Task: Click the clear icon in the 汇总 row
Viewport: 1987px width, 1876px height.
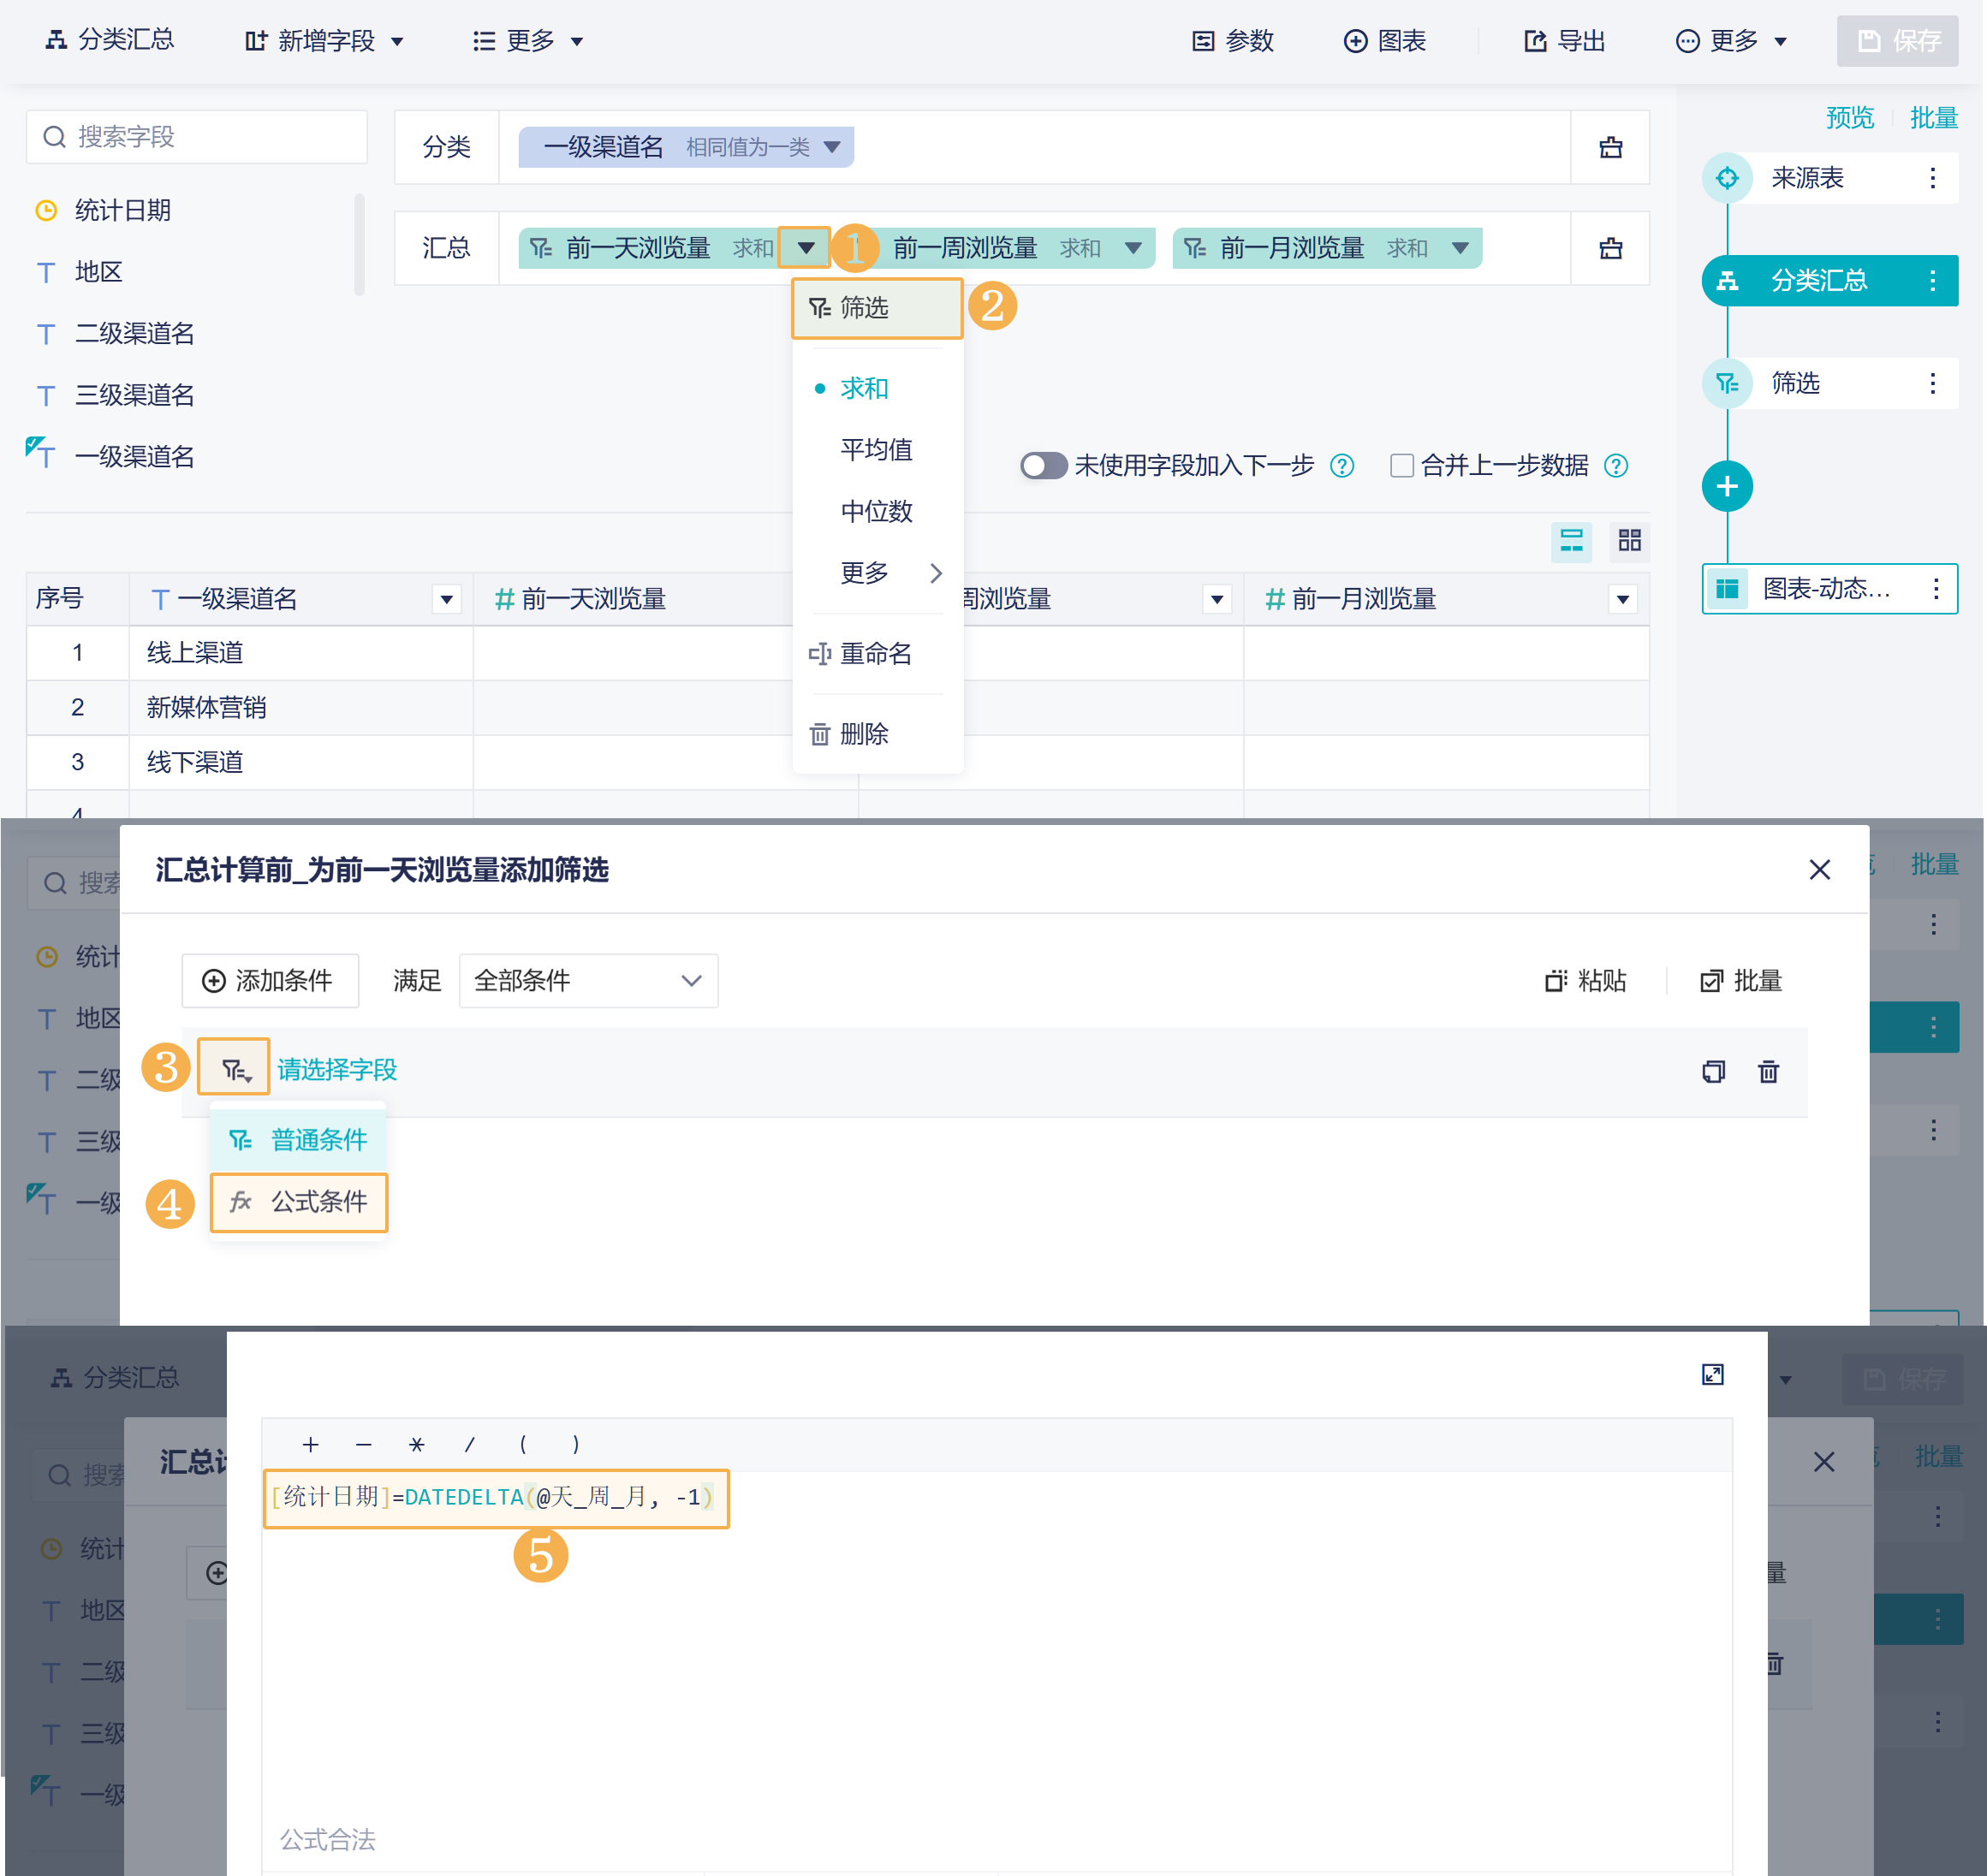Action: pos(1609,248)
